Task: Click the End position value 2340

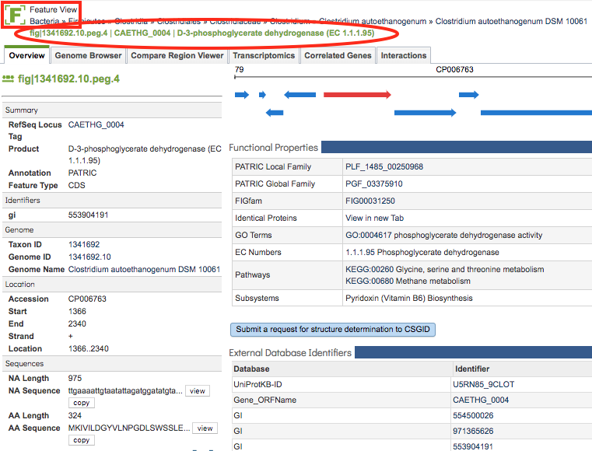Action: (x=77, y=323)
